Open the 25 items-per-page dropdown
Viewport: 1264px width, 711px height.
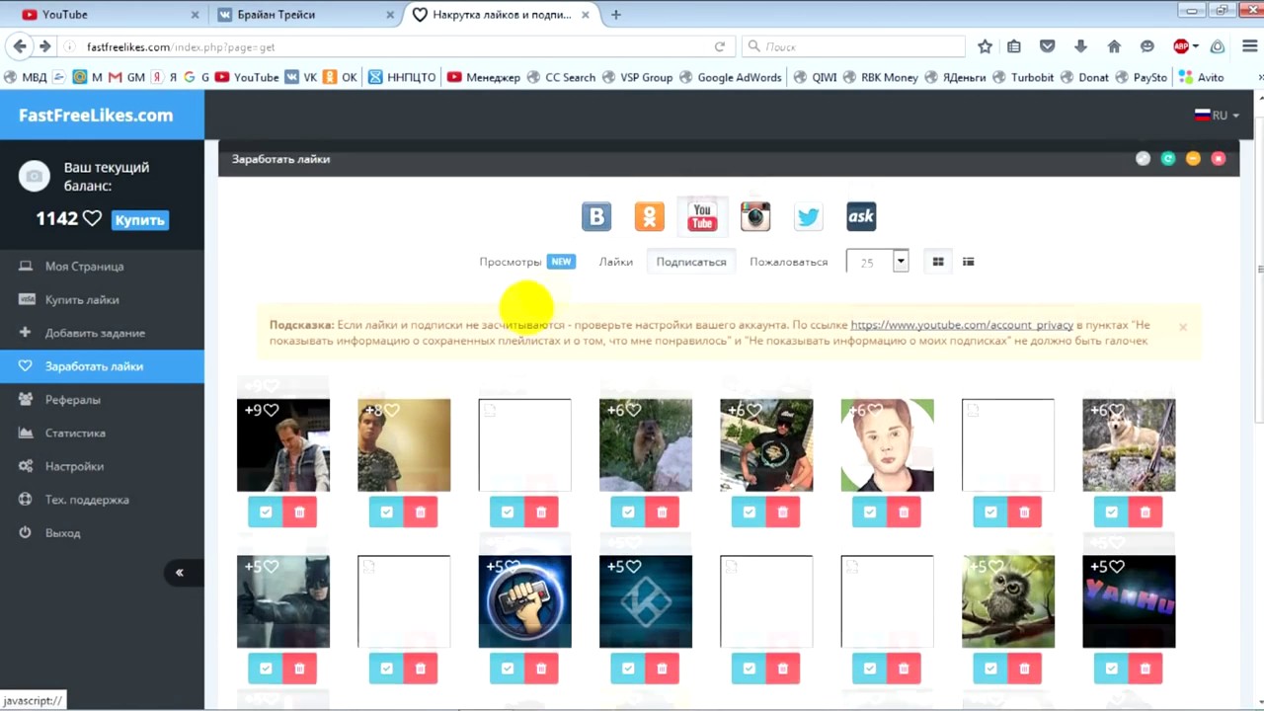pyautogui.click(x=900, y=262)
